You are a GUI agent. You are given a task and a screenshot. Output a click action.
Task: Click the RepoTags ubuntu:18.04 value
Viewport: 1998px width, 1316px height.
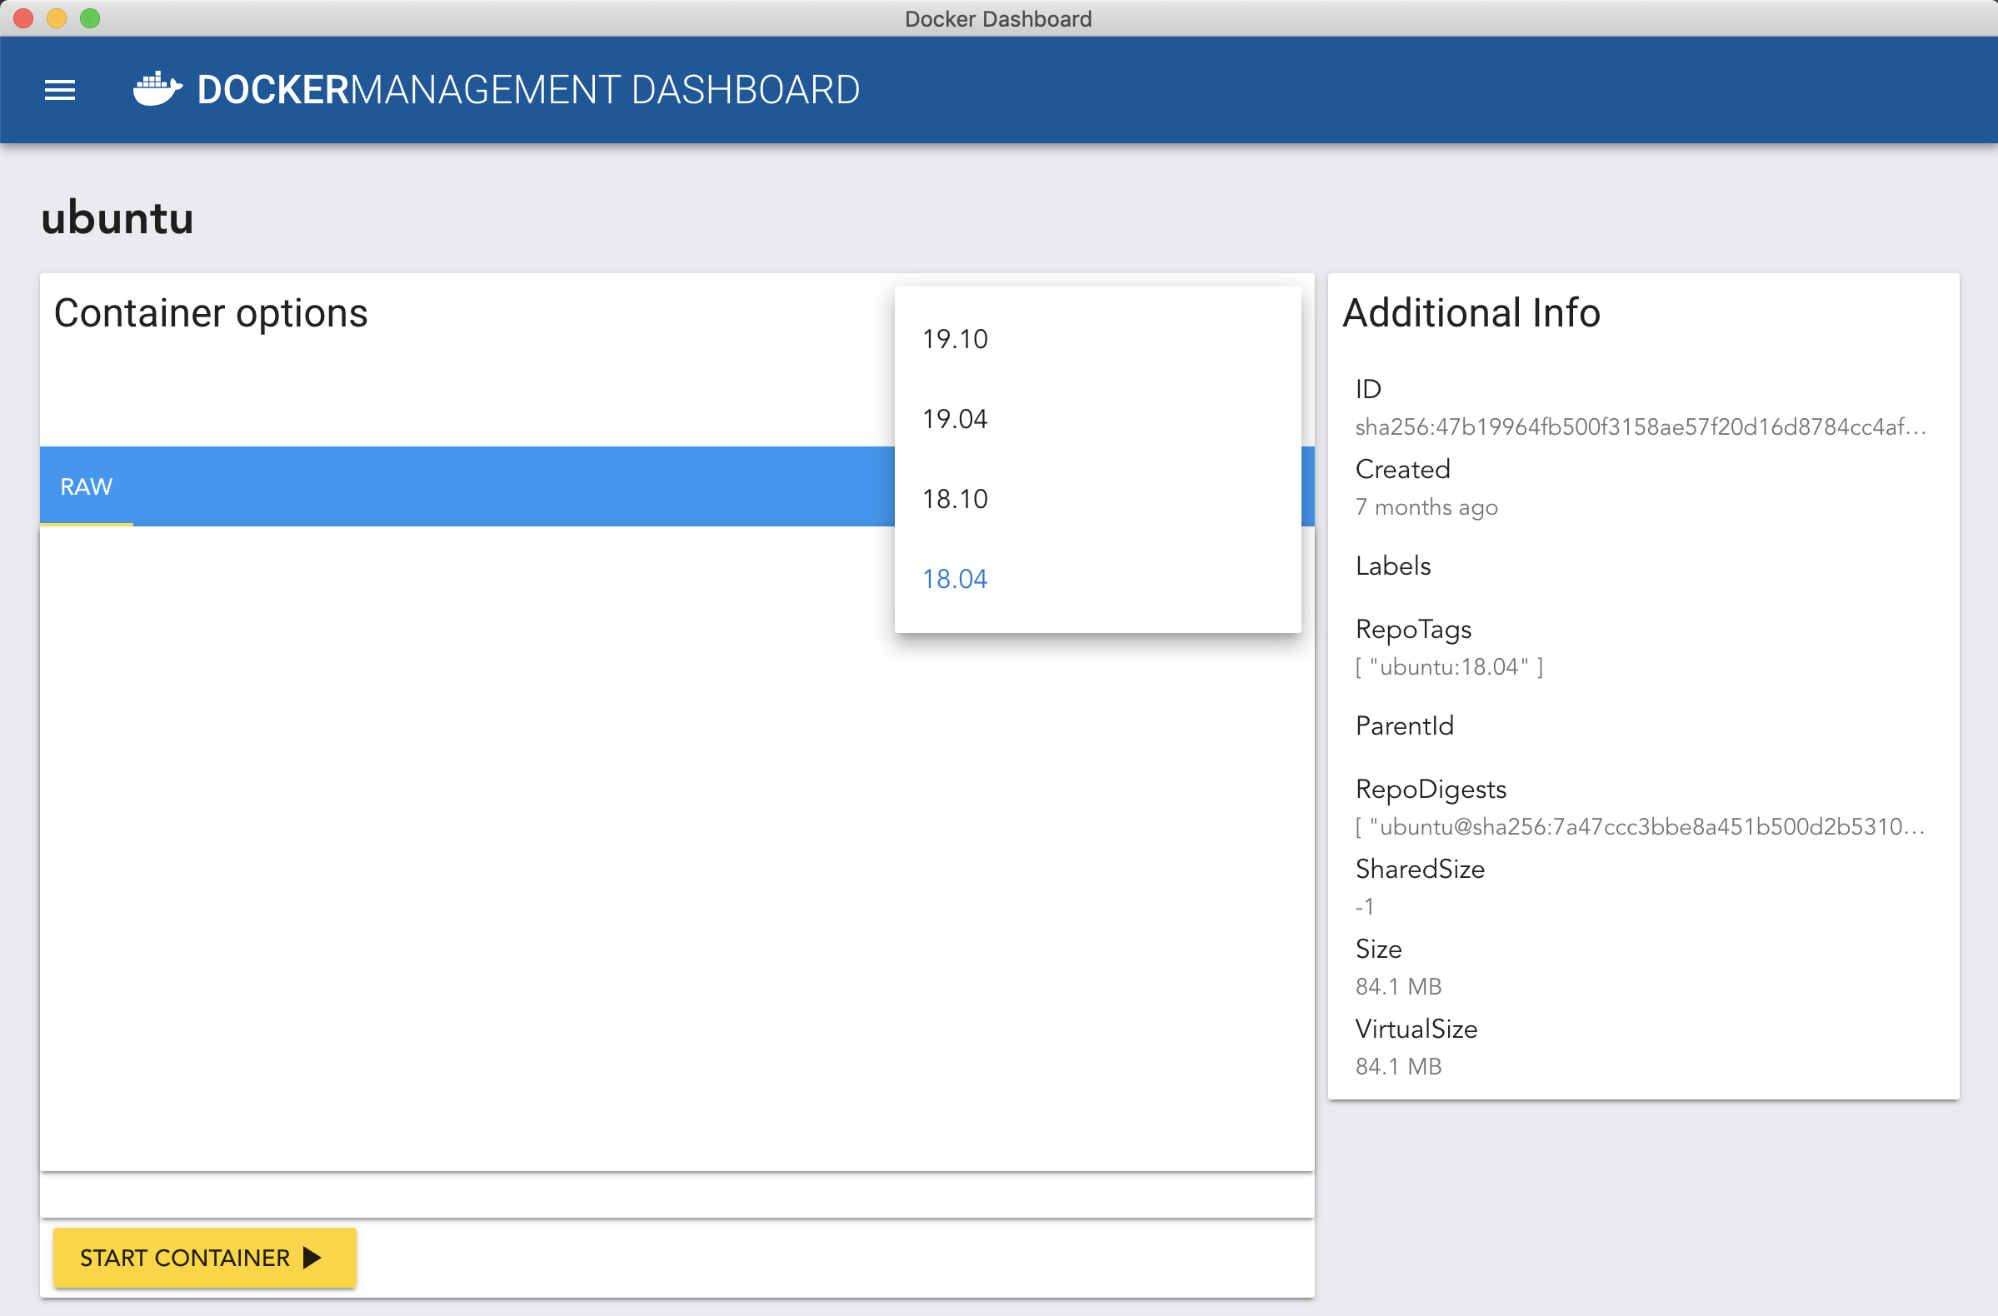pos(1449,666)
